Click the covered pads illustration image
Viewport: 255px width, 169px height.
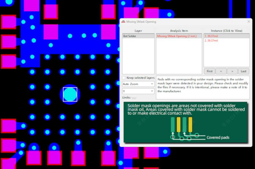[186, 122]
